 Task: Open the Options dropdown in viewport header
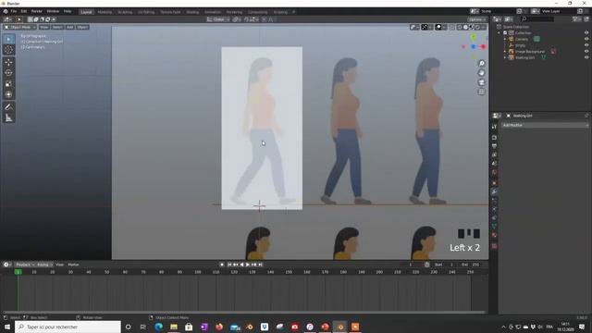click(x=477, y=19)
